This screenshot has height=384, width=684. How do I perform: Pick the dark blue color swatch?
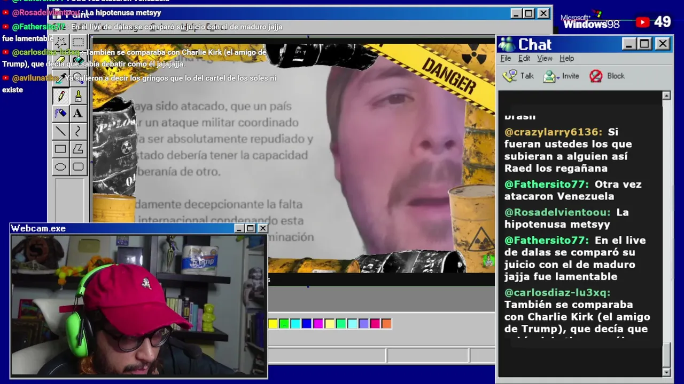307,324
